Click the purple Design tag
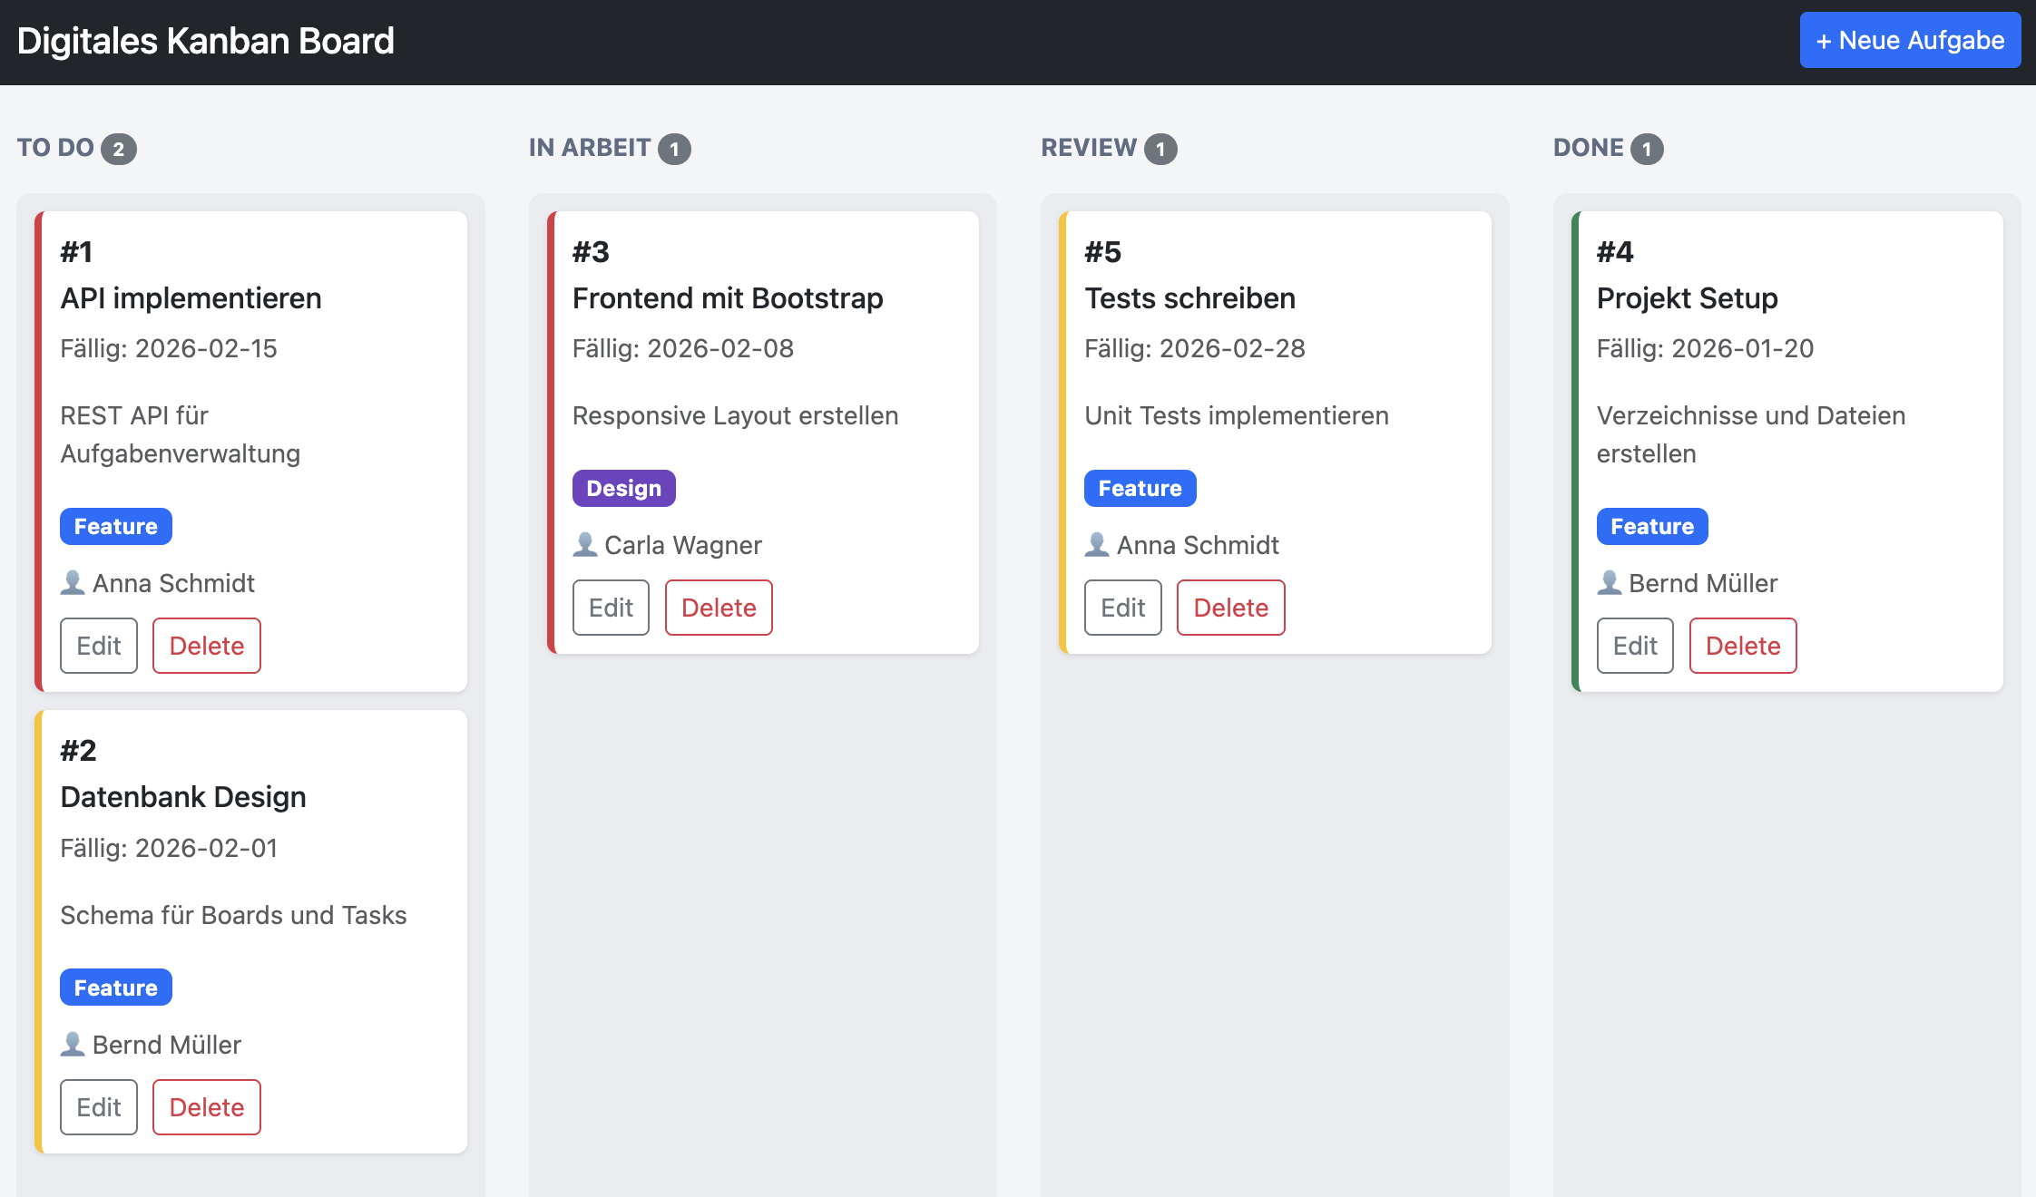 pyautogui.click(x=624, y=489)
